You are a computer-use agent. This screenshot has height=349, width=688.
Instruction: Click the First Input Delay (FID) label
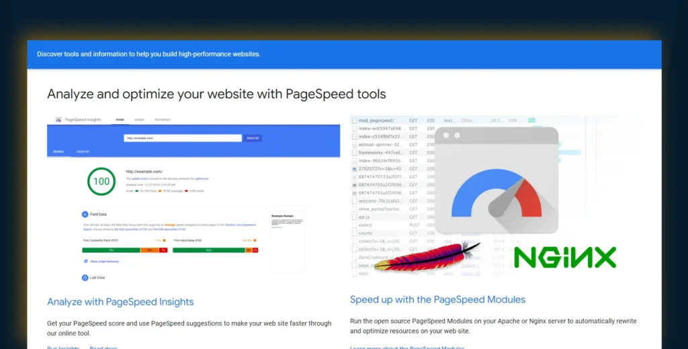click(x=188, y=241)
